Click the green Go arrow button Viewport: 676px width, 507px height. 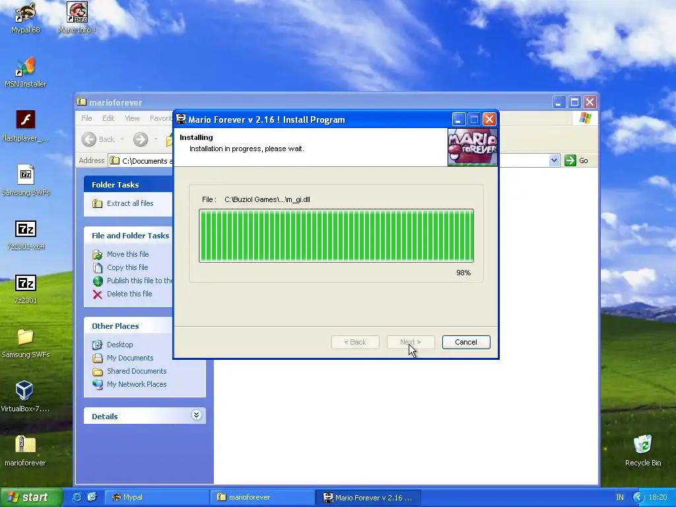click(570, 160)
